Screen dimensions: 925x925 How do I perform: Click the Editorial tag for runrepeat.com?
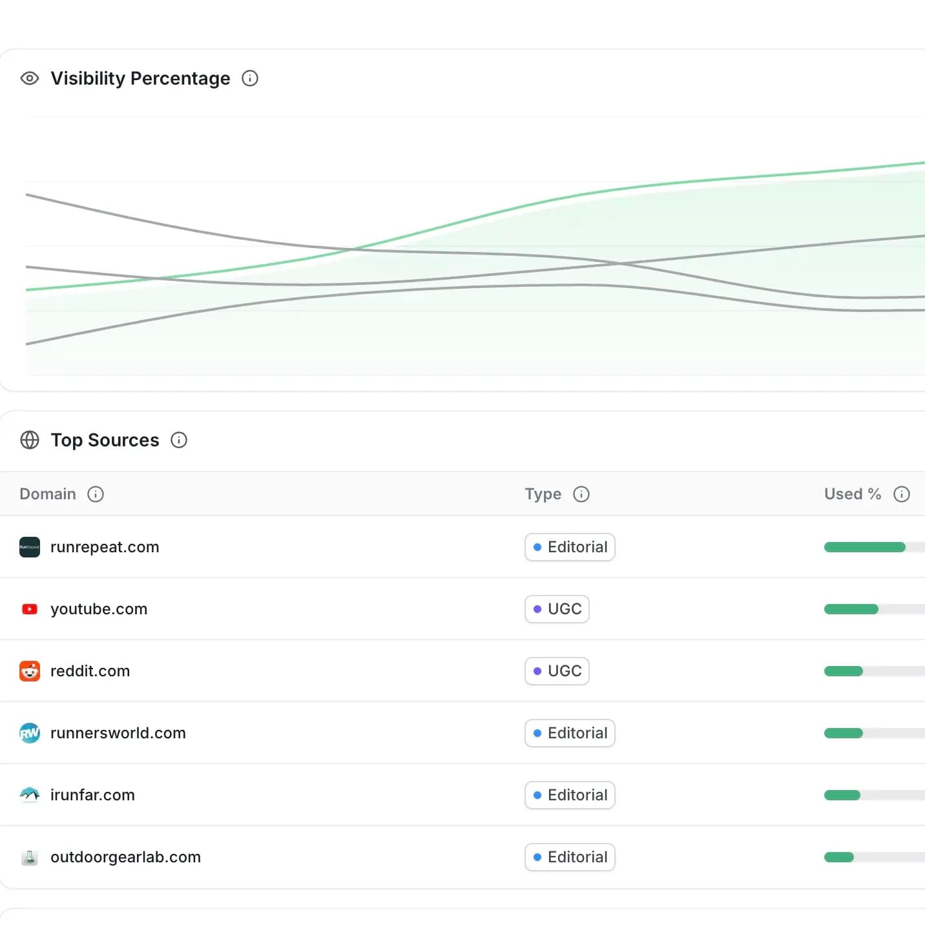tap(570, 547)
